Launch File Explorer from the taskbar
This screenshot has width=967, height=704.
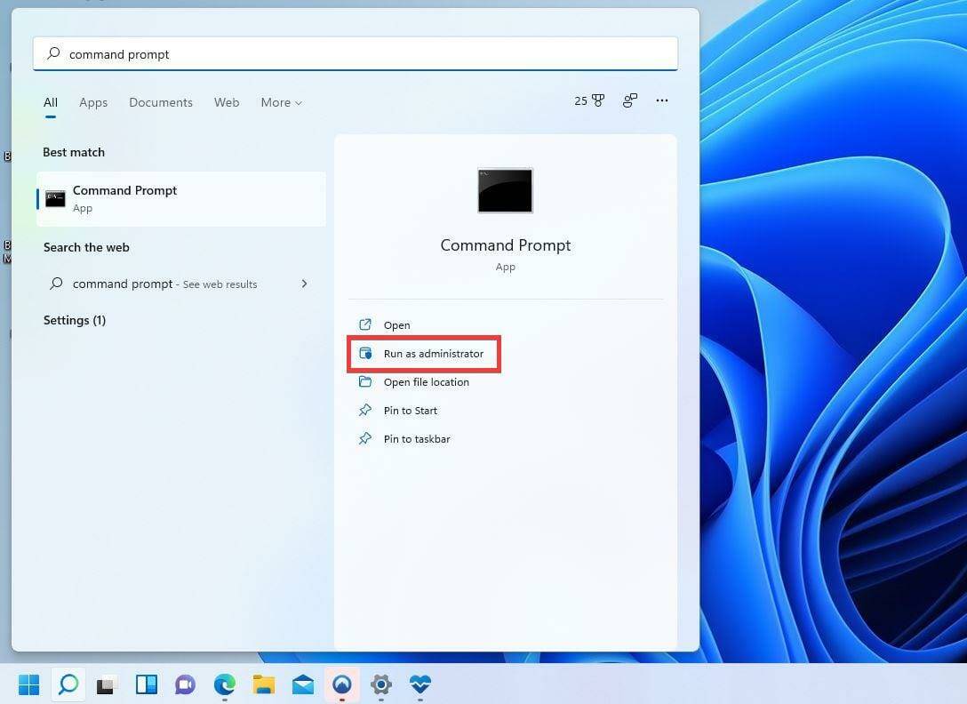pos(263,684)
